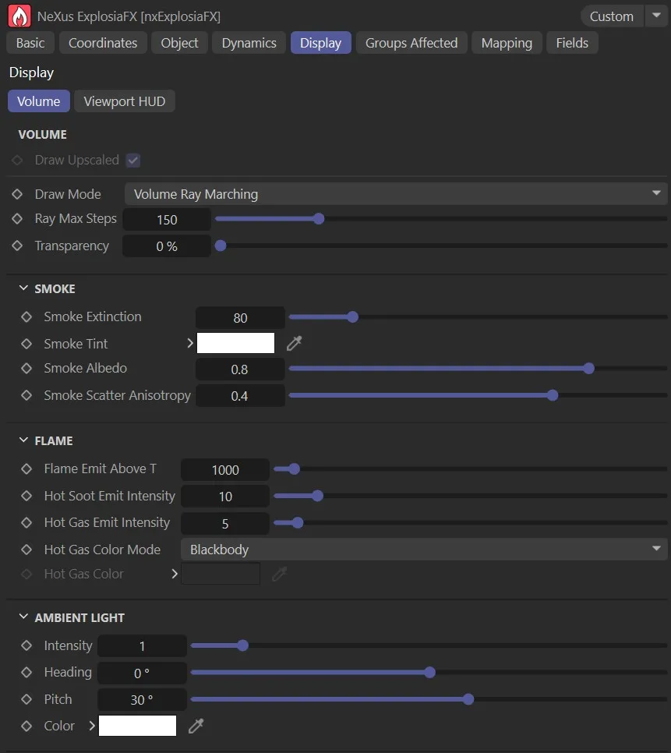Open the Custom preset selector
The width and height of the screenshot is (671, 753).
point(611,16)
